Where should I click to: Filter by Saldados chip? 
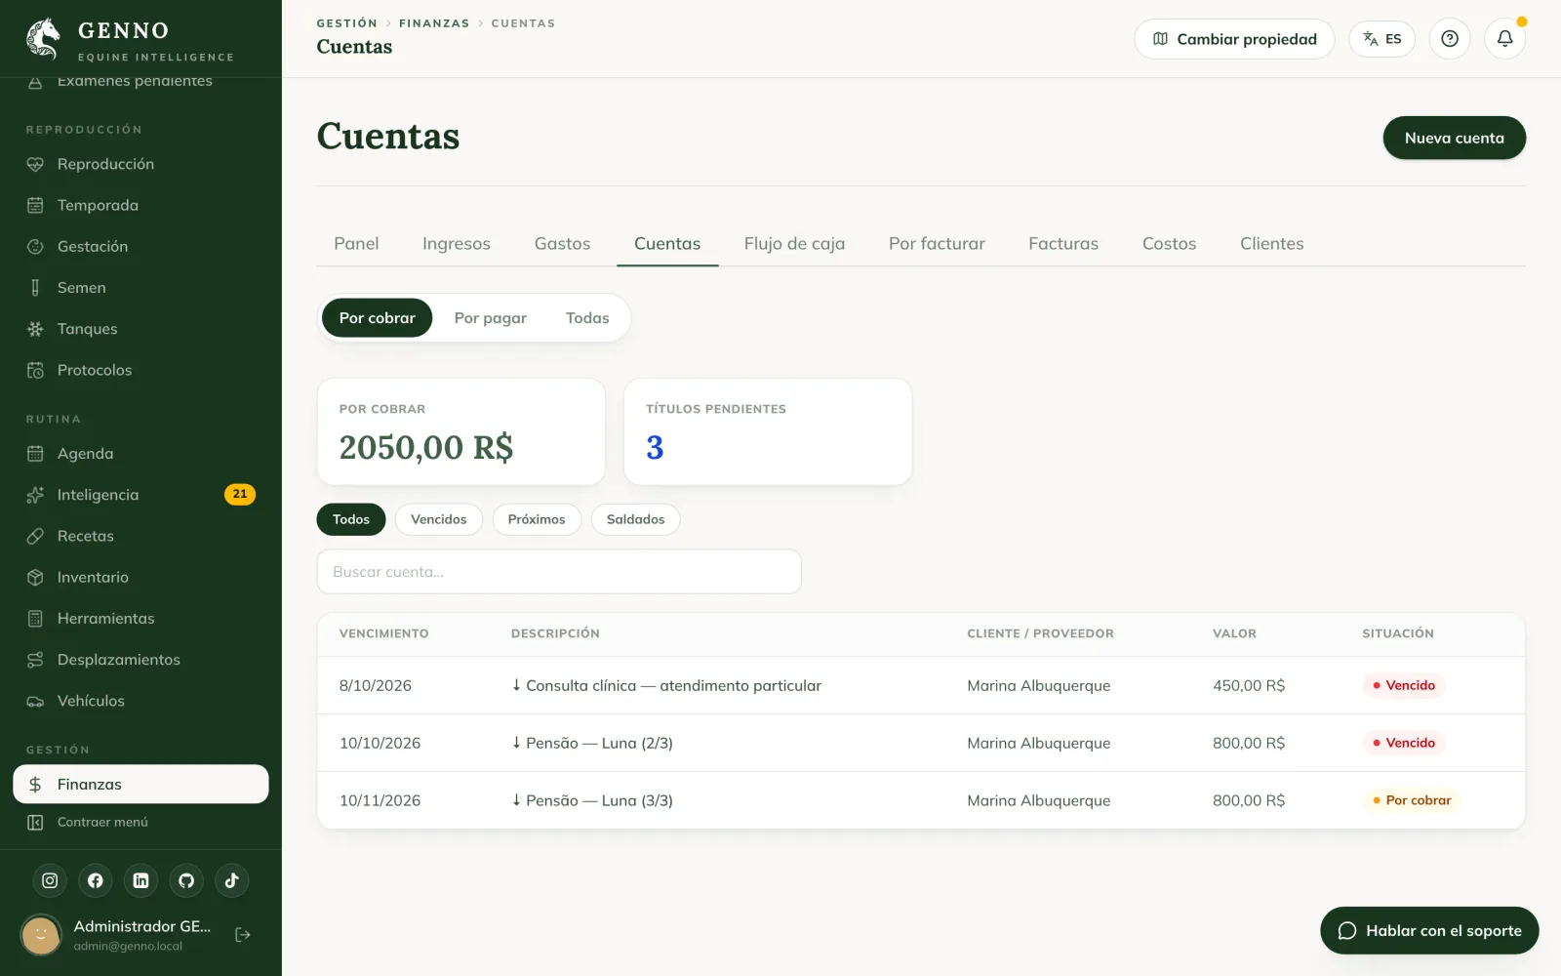click(x=635, y=519)
